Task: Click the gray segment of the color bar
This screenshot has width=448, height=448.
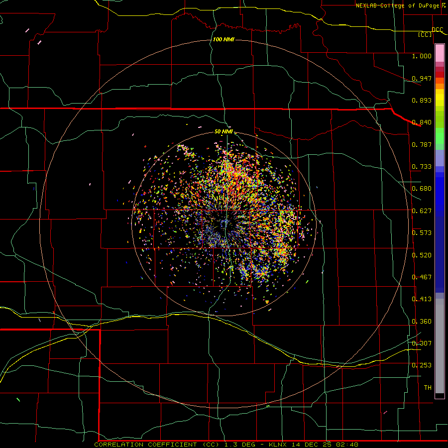Action: point(440,346)
